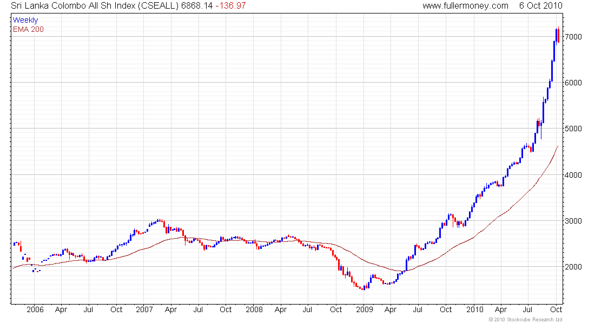Click the red candlestick at the chart's peak
595x324 pixels.
(x=559, y=36)
